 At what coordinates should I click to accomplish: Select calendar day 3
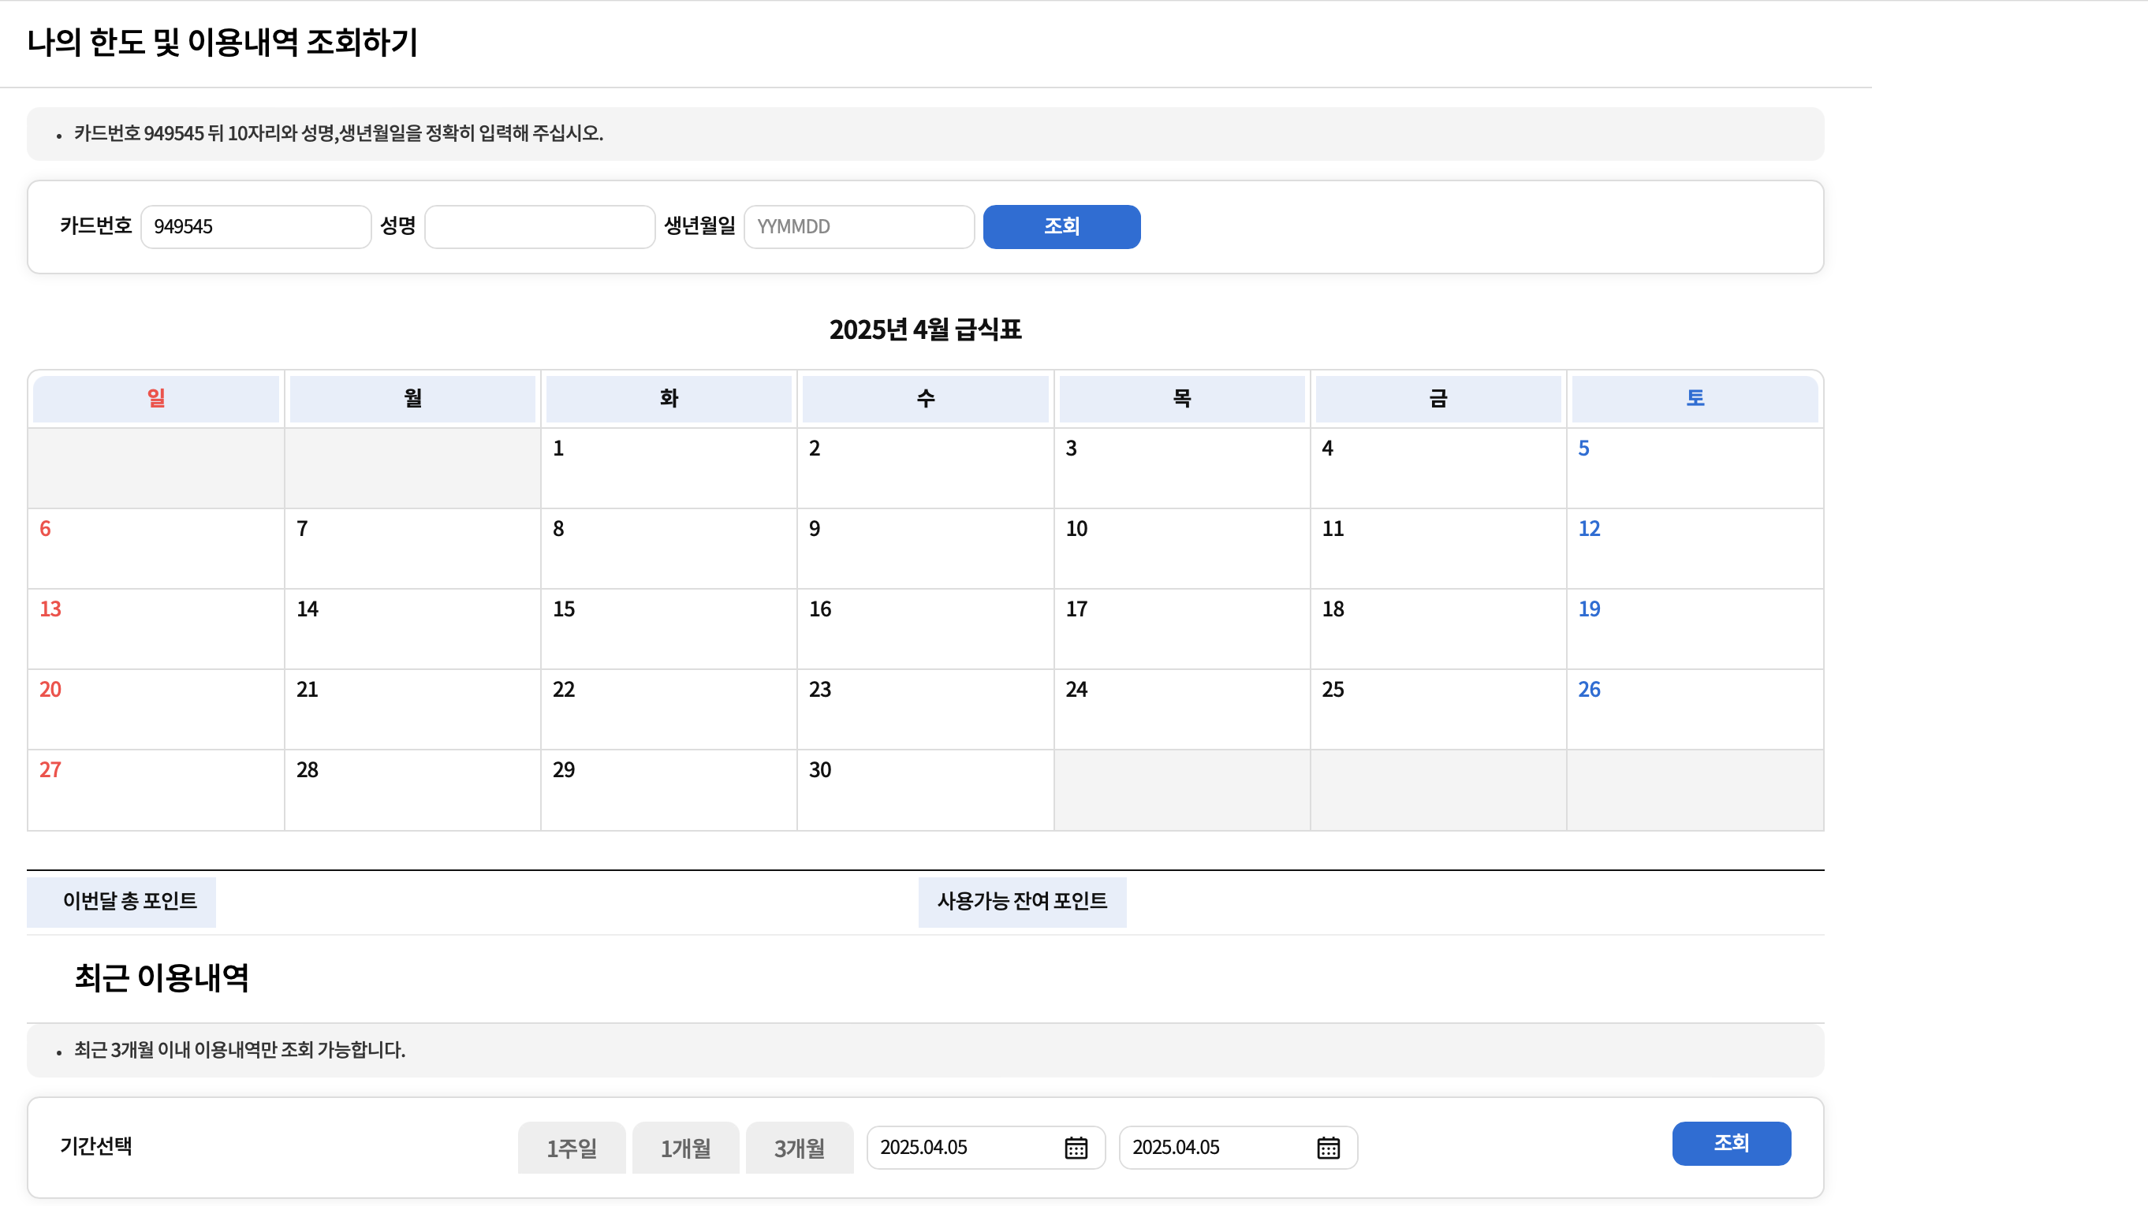click(x=1181, y=468)
